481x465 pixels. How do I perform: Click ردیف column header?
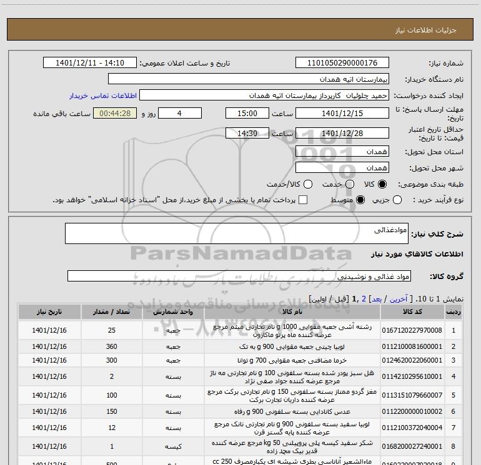[454, 311]
